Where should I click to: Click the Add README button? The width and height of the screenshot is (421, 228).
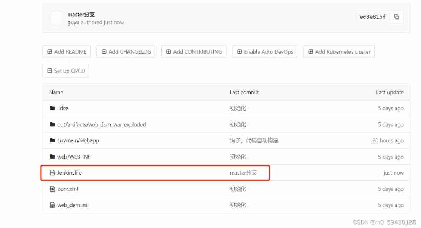(x=66, y=52)
